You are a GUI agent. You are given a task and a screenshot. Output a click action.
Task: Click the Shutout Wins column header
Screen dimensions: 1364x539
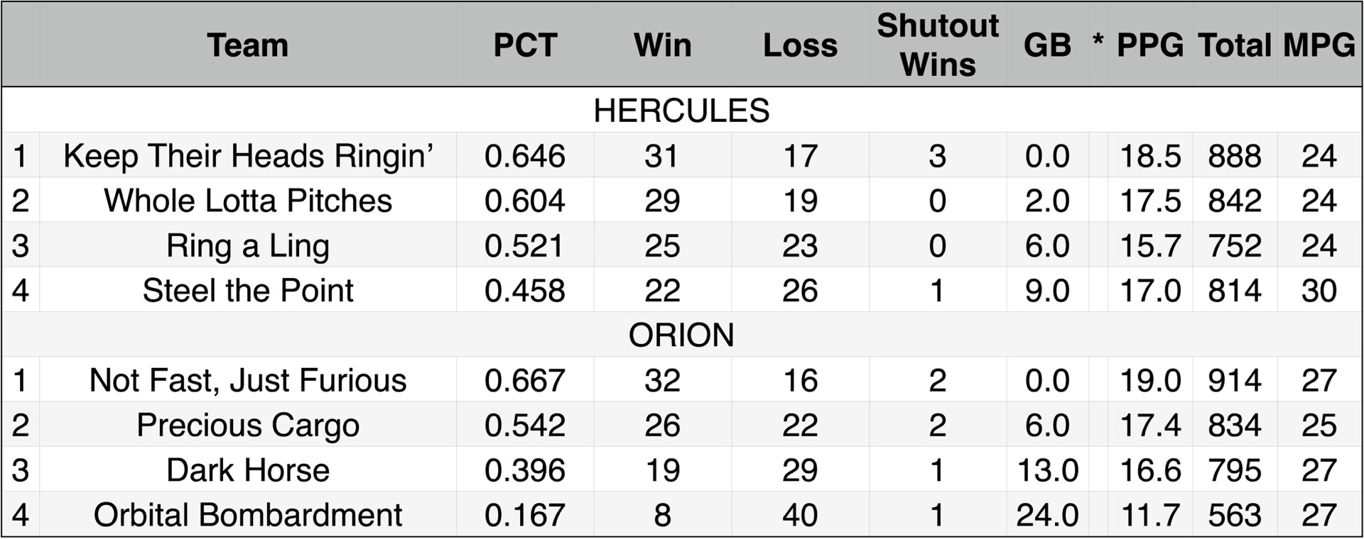pyautogui.click(x=938, y=45)
